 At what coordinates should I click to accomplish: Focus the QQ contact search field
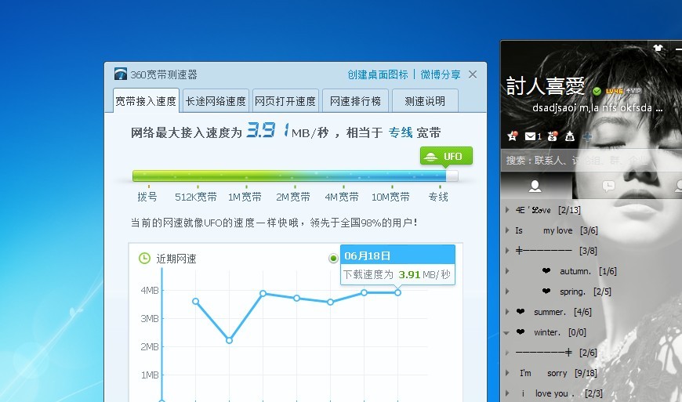592,161
